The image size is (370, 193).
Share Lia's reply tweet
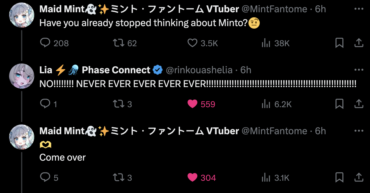pyautogui.click(x=359, y=104)
